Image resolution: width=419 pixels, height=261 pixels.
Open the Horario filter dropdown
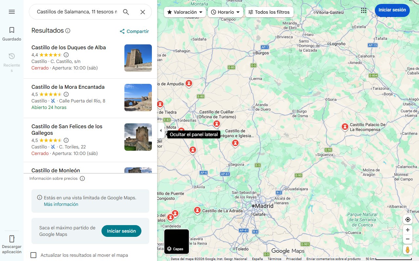point(226,12)
